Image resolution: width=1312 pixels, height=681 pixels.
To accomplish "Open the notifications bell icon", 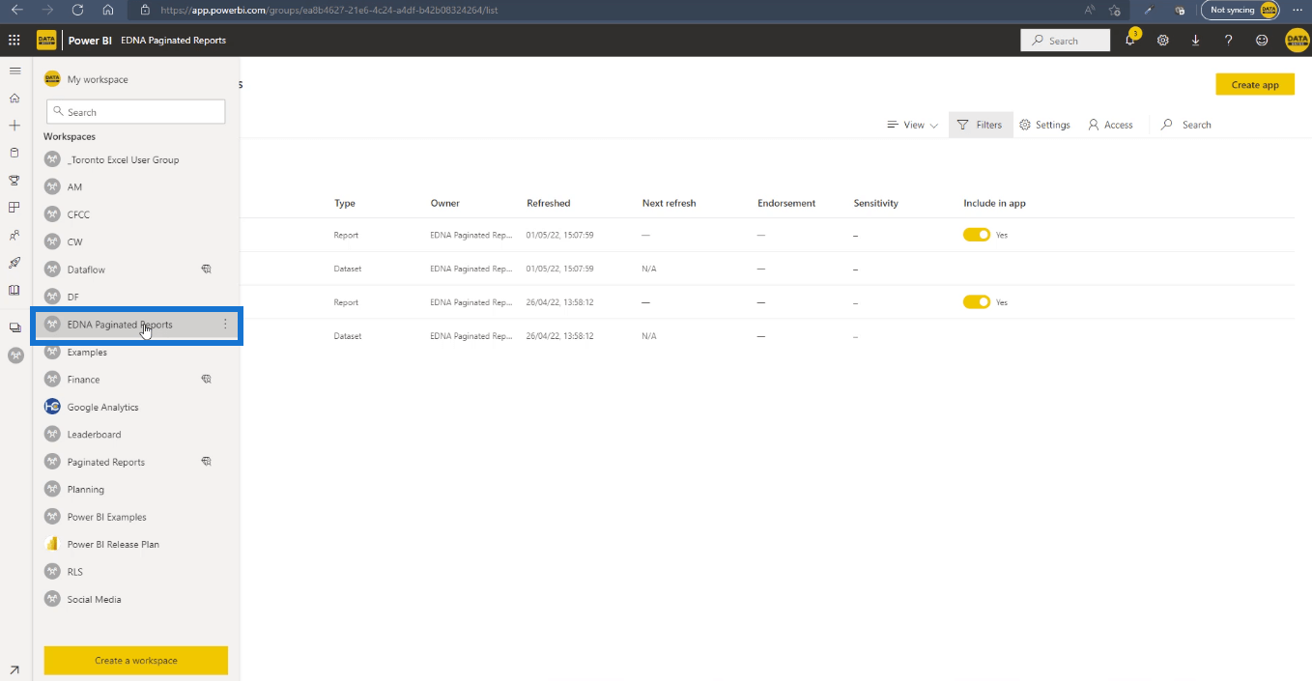I will point(1129,40).
